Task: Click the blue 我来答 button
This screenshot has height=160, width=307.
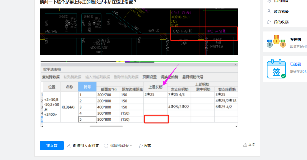Action: tap(52, 145)
